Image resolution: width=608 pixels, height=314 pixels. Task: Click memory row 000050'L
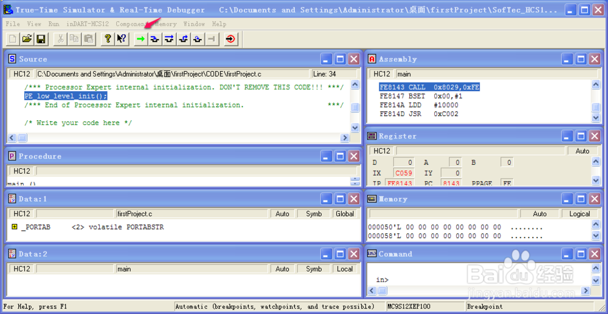tap(455, 227)
